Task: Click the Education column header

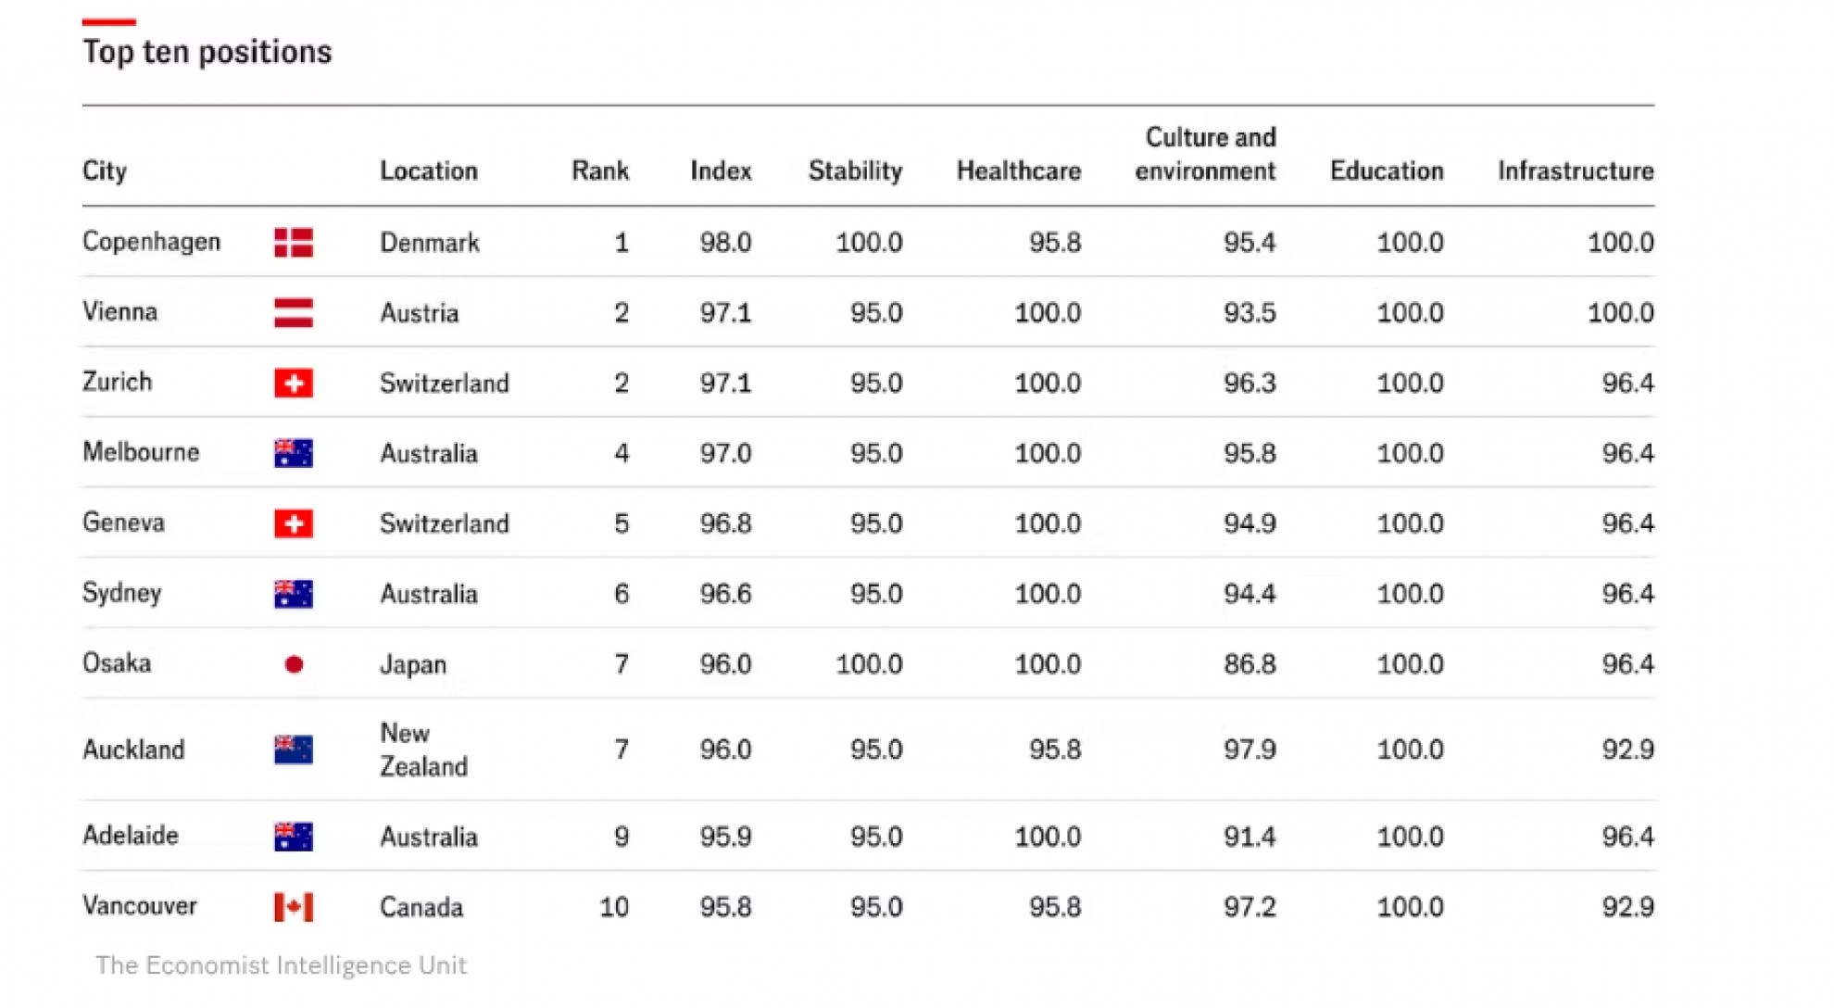Action: coord(1387,171)
